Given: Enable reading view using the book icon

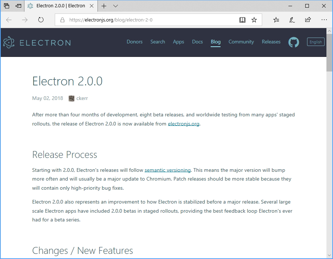Looking at the screenshot, I should click(x=242, y=20).
